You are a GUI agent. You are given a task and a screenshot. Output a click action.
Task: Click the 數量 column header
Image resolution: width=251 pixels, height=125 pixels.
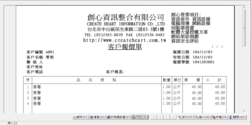pos(167,80)
